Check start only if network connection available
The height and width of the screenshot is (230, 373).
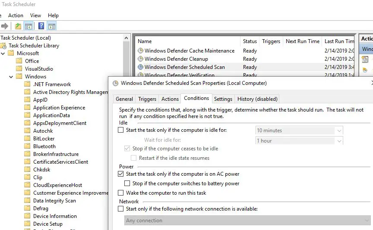121,208
